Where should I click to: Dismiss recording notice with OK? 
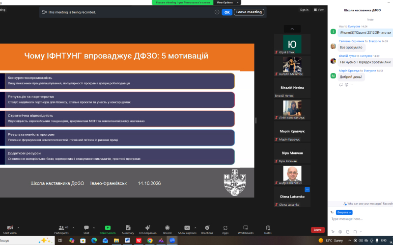[227, 12]
